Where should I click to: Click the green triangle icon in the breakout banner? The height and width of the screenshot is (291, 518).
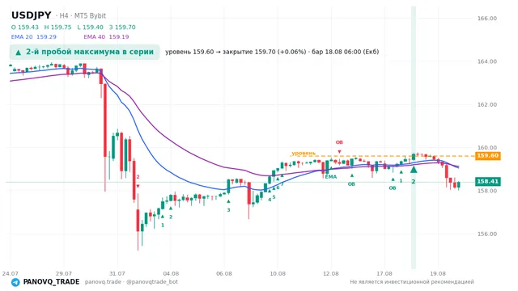pos(19,52)
